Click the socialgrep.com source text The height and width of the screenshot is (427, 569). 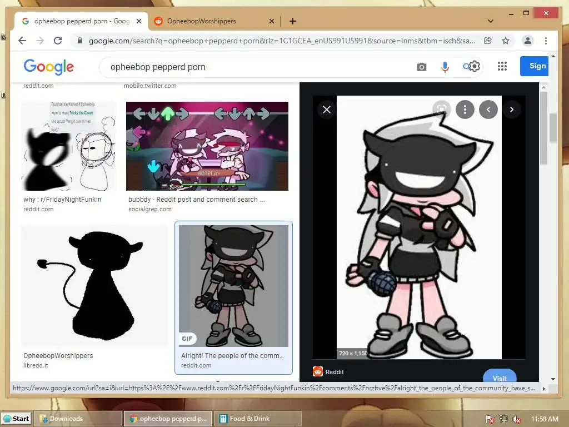pyautogui.click(x=150, y=209)
